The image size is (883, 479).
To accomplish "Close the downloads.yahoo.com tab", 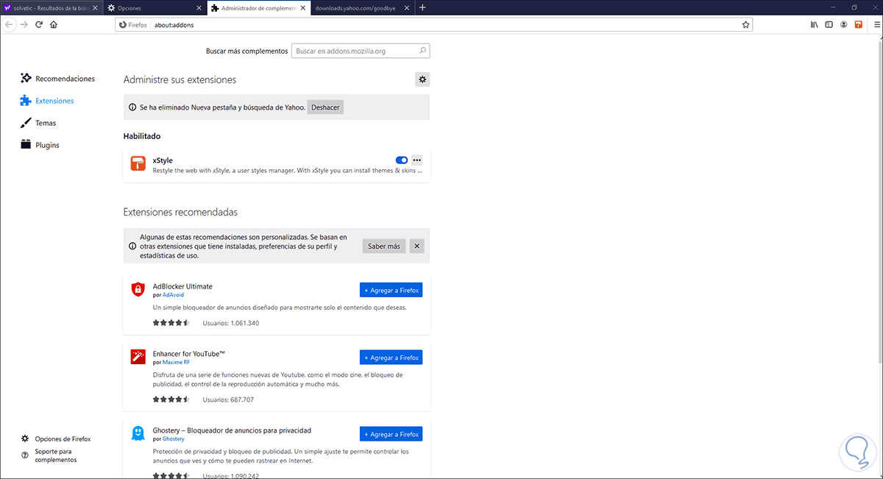I will tap(407, 7).
